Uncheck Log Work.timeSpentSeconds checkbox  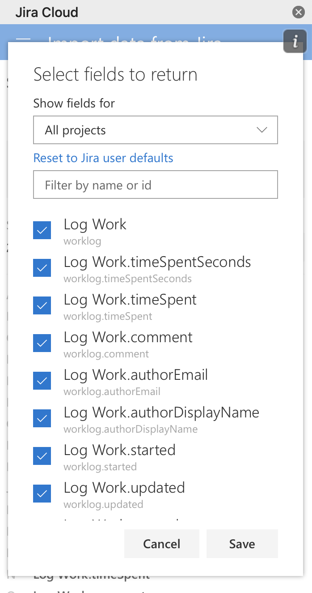(42, 268)
